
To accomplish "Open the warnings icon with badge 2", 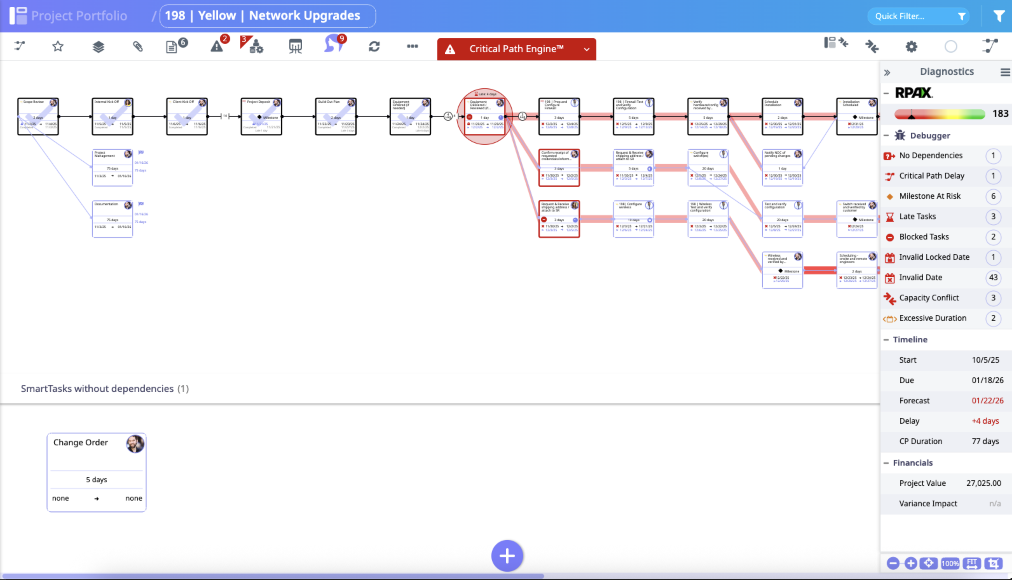I will point(216,47).
